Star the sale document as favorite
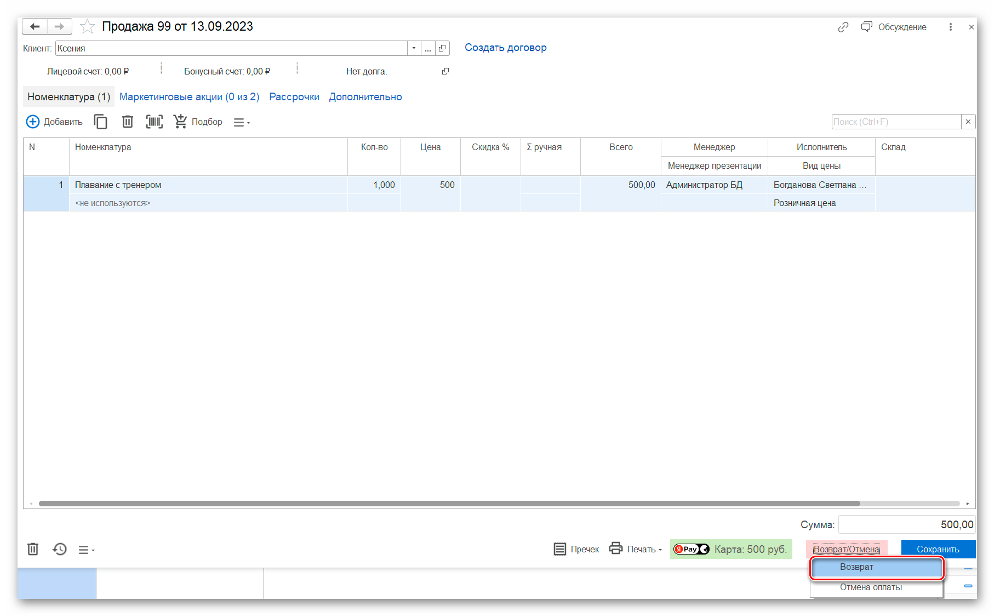The image size is (994, 616). [87, 26]
